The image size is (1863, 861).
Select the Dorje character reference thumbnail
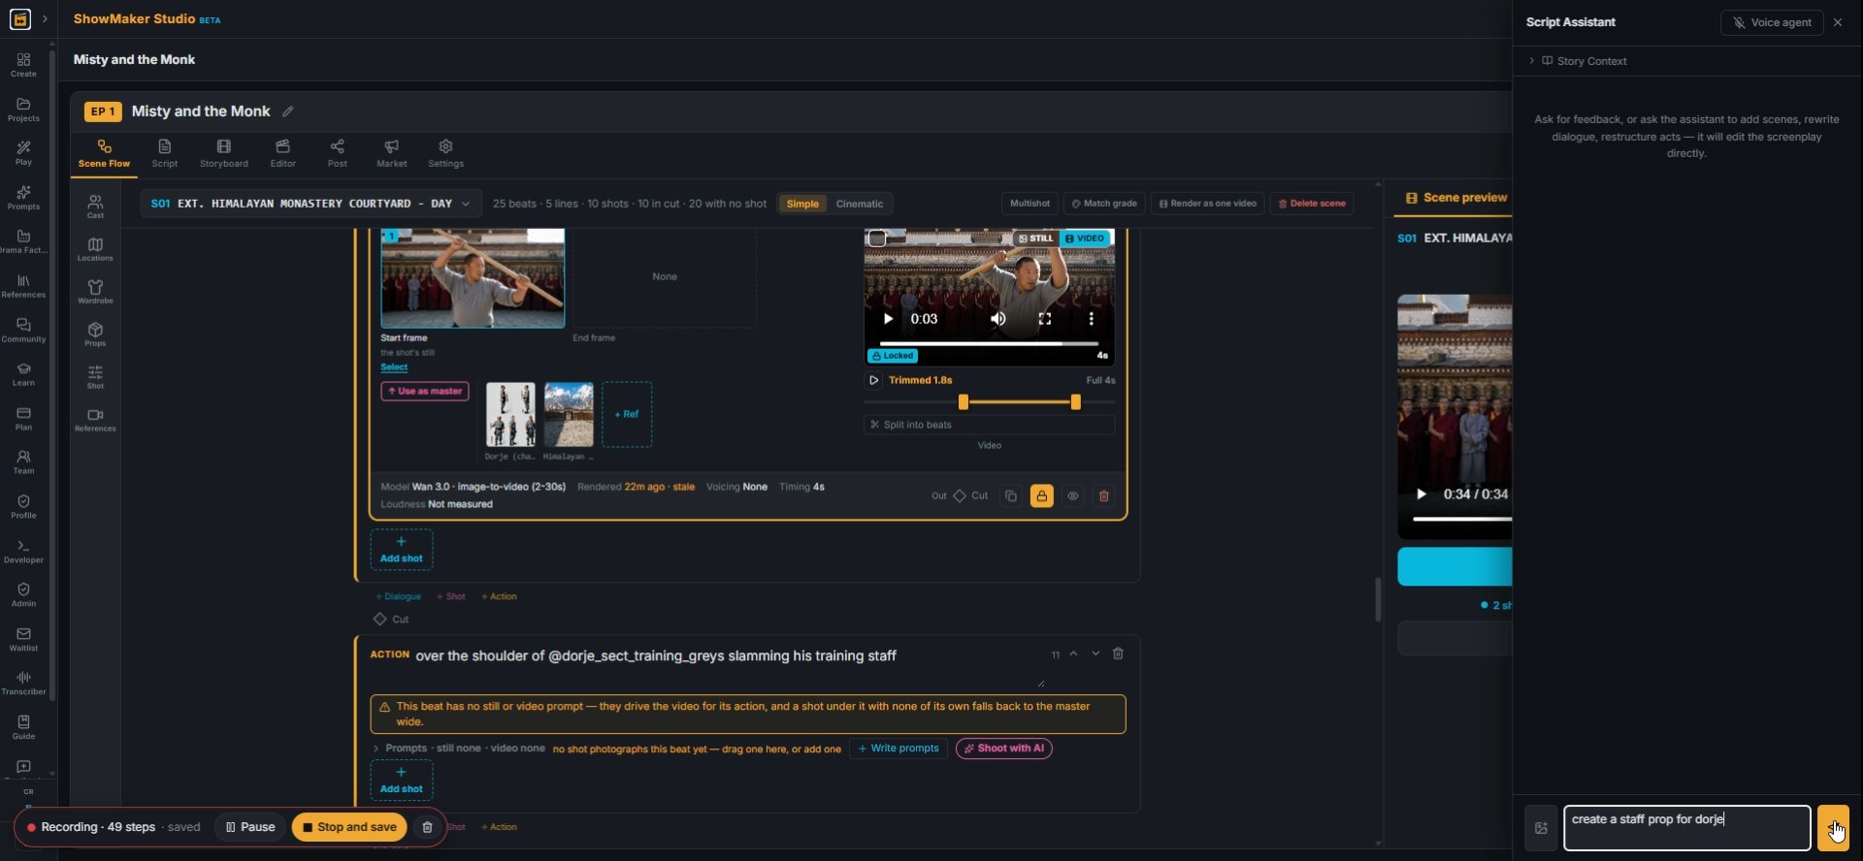[x=510, y=414]
